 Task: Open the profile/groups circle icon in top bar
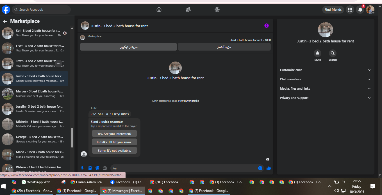pos(217,10)
